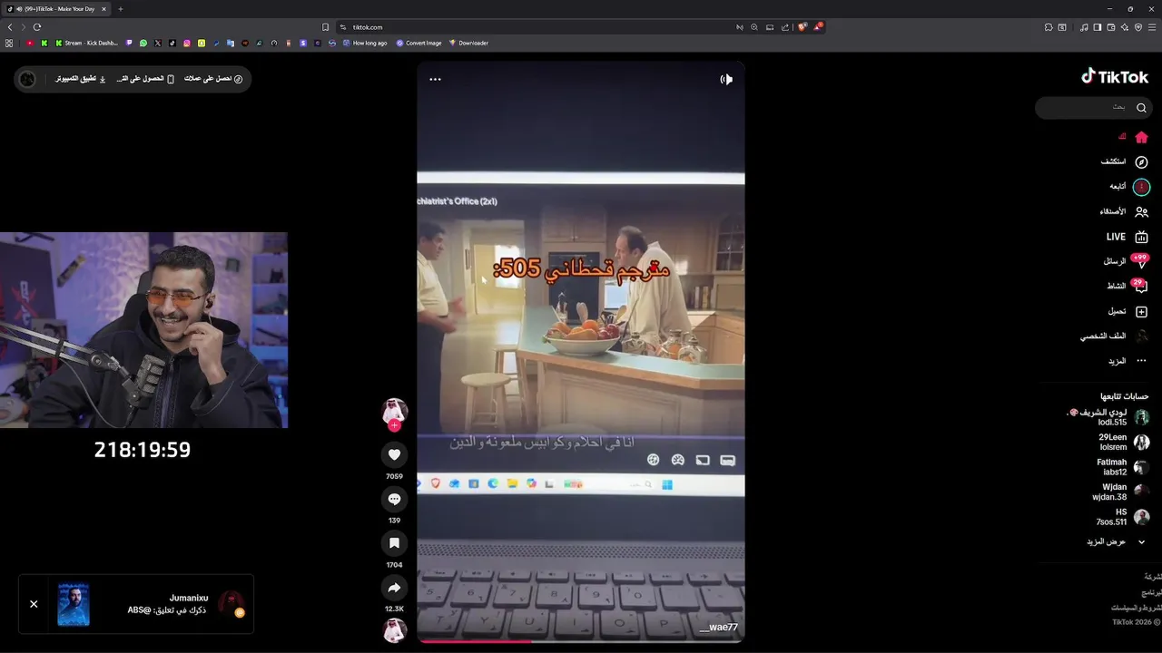Open profile avatar in top pill bar
Screen dimensions: 1162x653
tap(27, 79)
